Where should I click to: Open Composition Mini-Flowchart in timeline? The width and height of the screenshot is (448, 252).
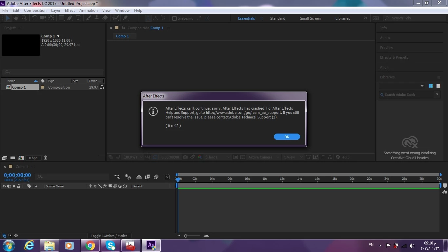117,177
